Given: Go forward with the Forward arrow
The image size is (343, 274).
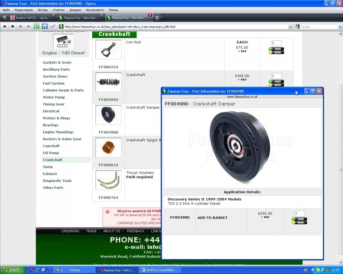Looking at the screenshot, I should 21,26.
